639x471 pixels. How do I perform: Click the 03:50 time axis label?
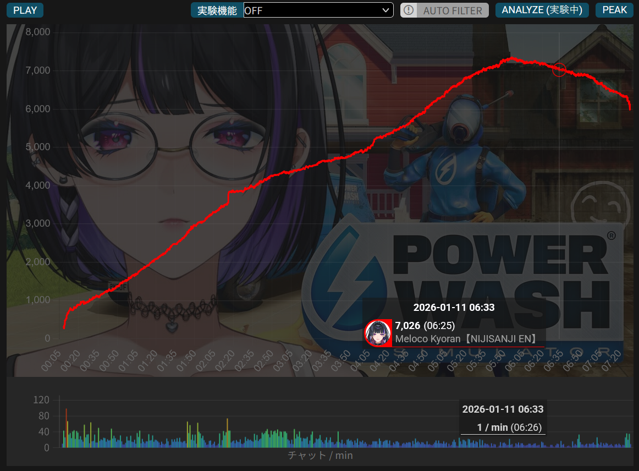point(340,361)
